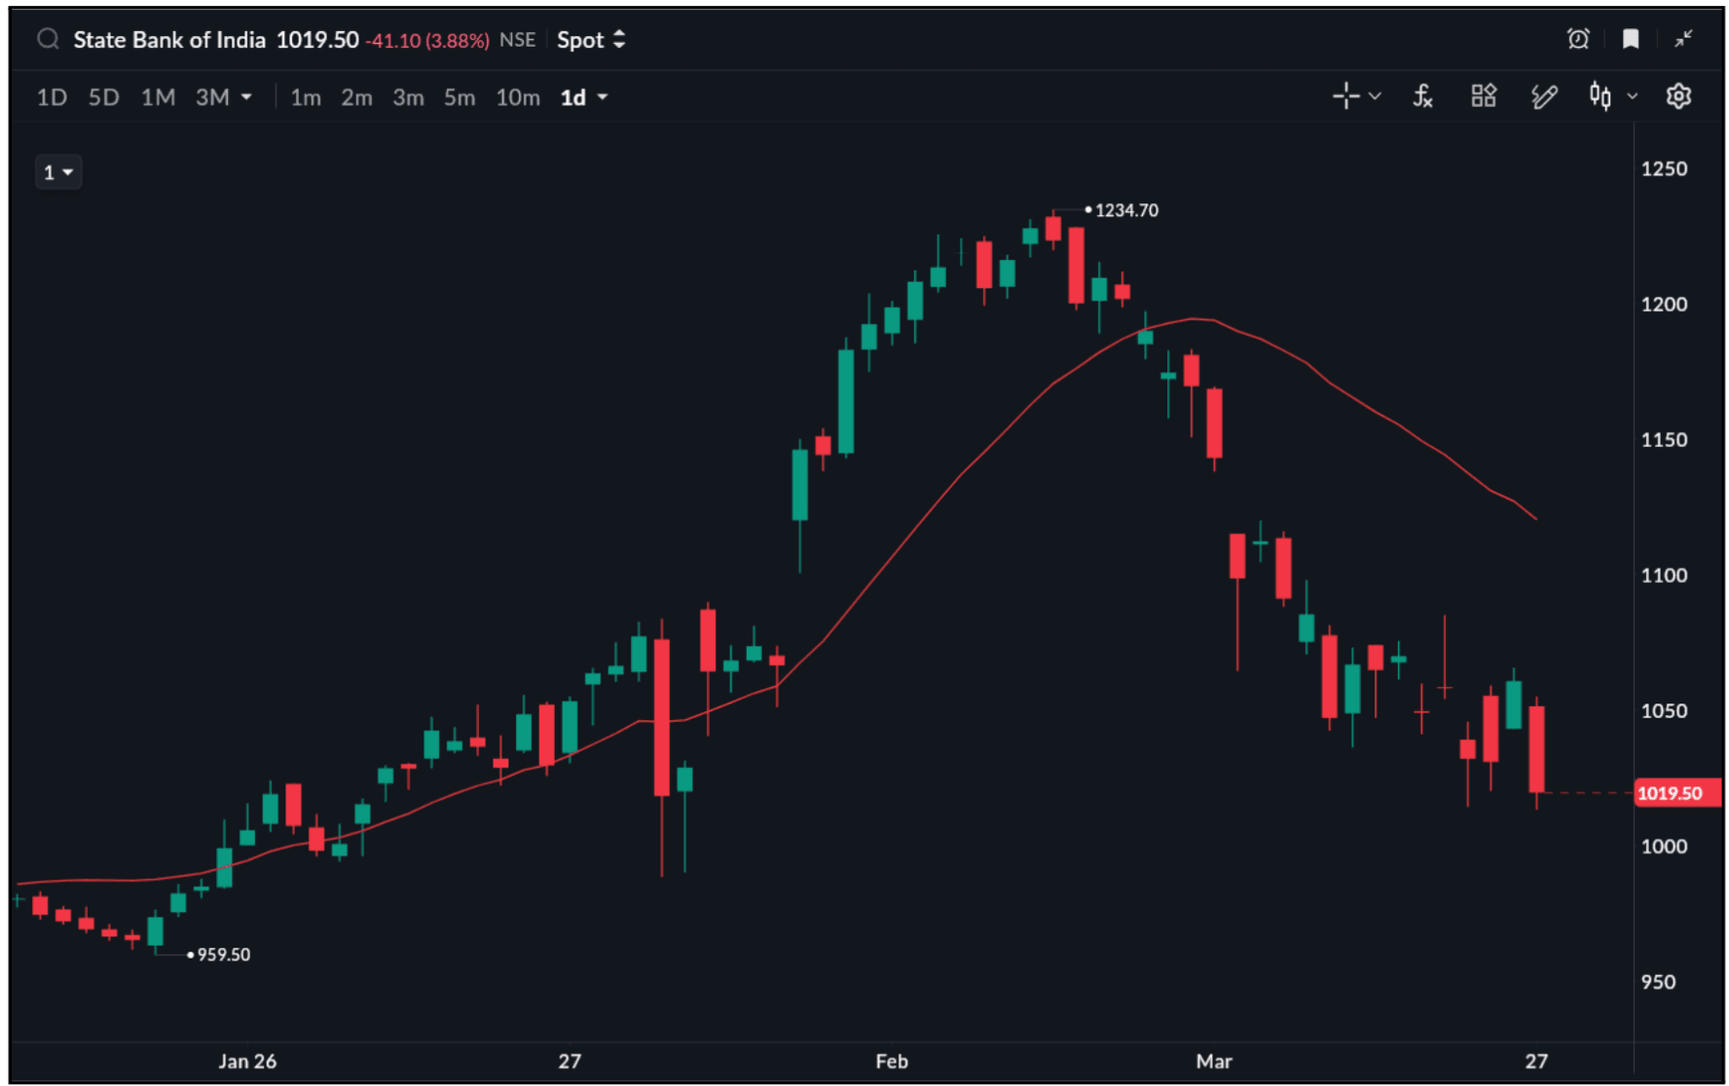Click the 1019.50 current price label
This screenshot has width=1729, height=1086.
tap(1669, 793)
